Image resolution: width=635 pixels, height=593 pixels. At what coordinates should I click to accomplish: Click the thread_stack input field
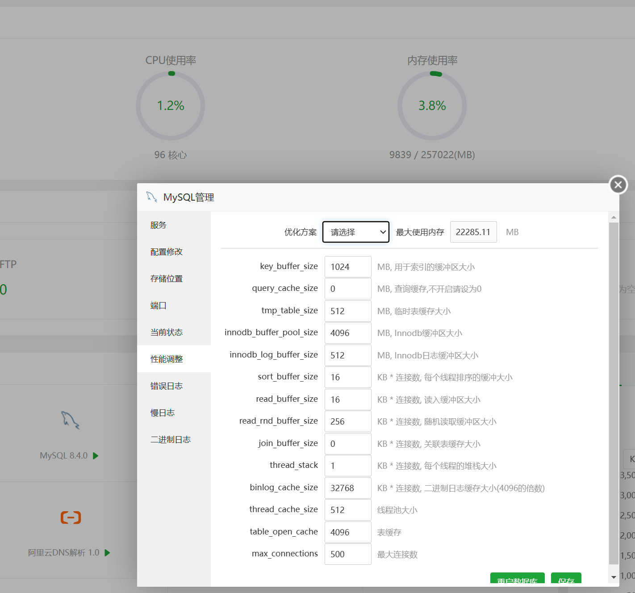(x=348, y=466)
